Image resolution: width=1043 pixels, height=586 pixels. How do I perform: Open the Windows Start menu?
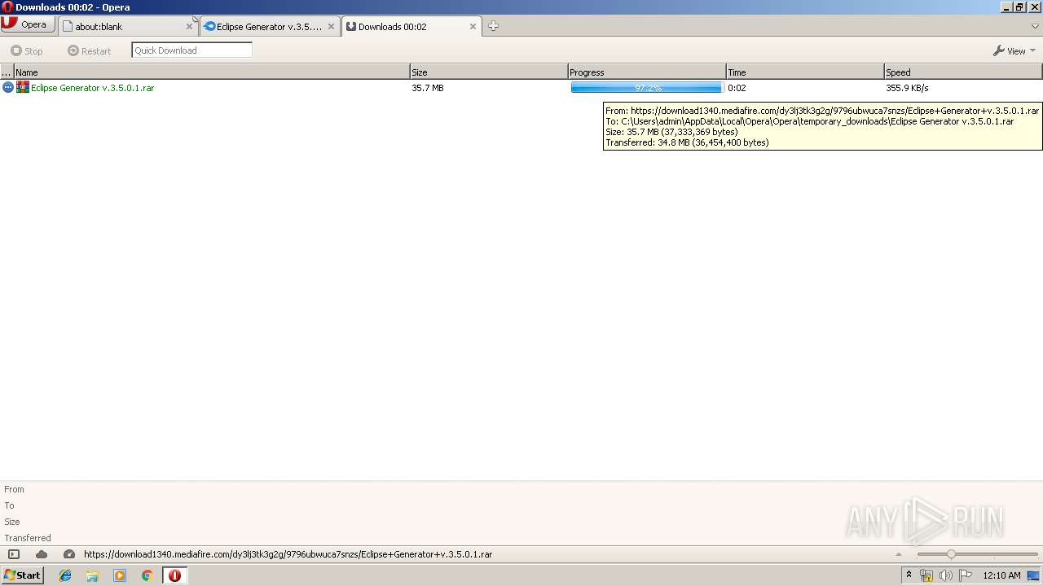click(22, 575)
